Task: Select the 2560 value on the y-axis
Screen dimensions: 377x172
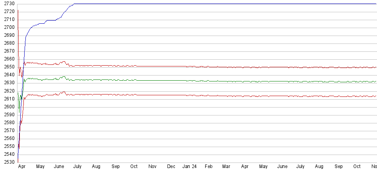Action: click(8, 139)
